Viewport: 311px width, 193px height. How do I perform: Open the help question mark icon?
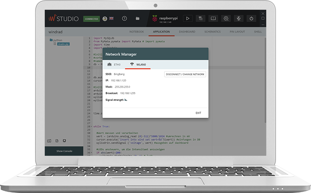pos(124,19)
